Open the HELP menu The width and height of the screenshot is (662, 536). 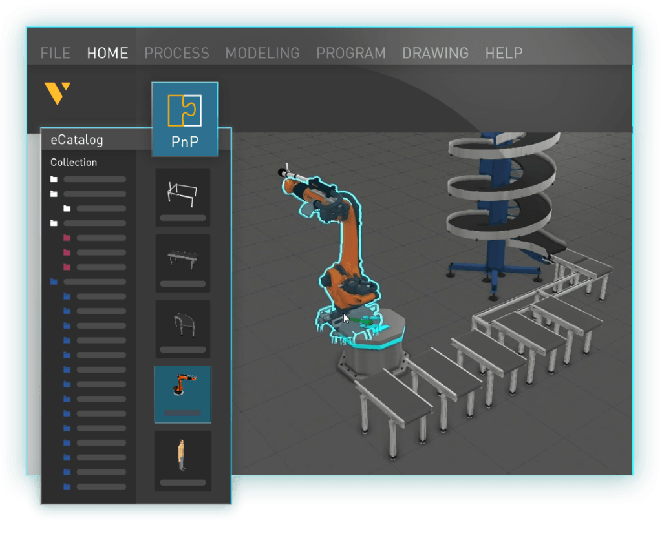click(504, 53)
